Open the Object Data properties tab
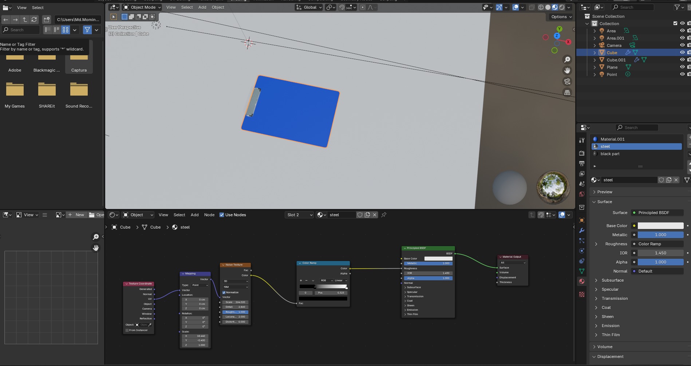 coord(582,271)
